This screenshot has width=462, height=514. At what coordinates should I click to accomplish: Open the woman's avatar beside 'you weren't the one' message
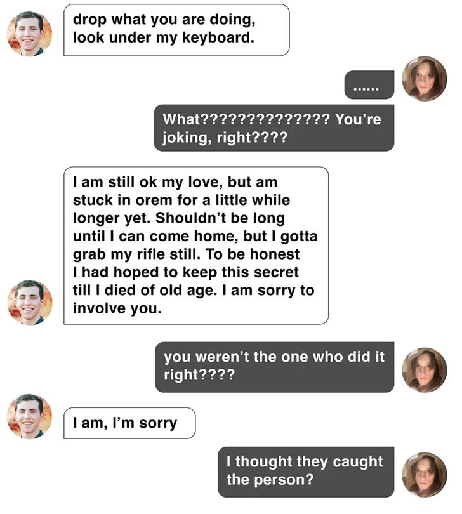coord(425,370)
